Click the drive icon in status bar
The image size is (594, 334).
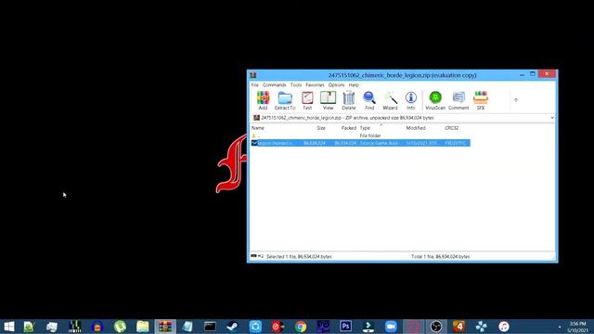[x=253, y=256]
